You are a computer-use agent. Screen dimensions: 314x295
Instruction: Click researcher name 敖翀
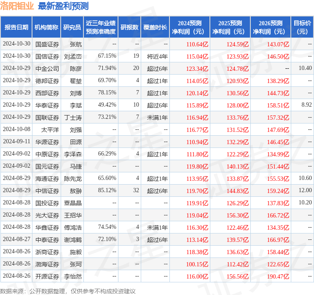pyautogui.click(x=76, y=191)
